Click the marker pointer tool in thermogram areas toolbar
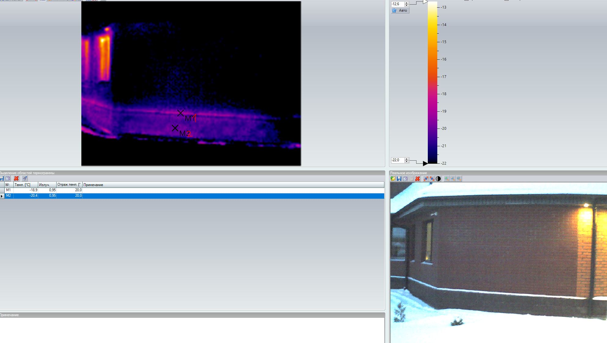607x343 pixels. point(25,178)
